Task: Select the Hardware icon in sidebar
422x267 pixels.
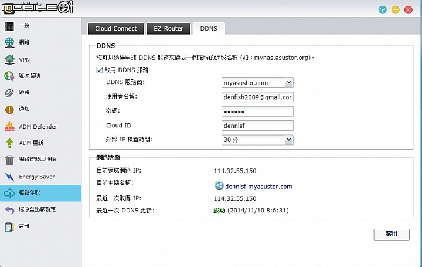Action: click(x=9, y=93)
